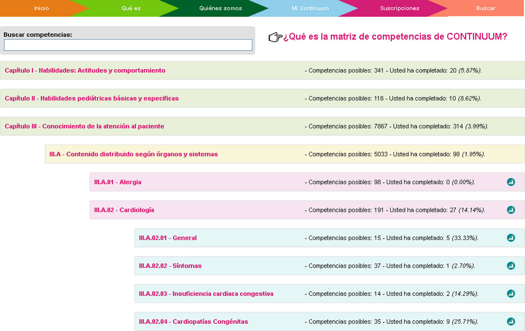Collapse the III.A.02 - Cardiología section
Viewport: 525px width, 331px height.
124,210
